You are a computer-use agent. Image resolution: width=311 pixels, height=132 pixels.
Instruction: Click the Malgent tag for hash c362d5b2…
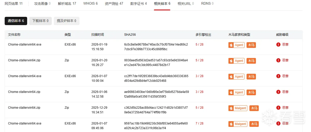coord(238,108)
